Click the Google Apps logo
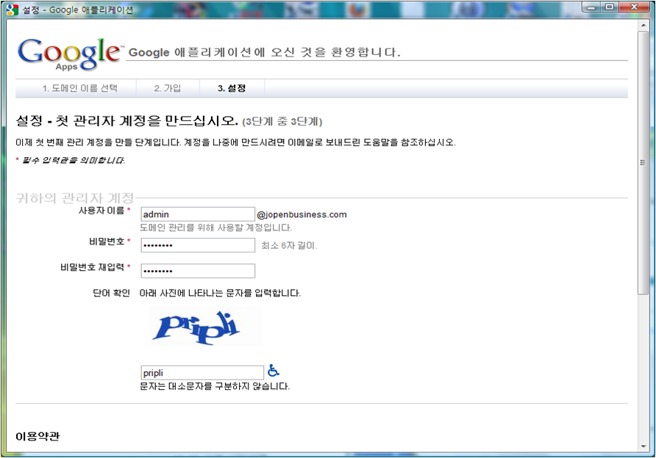The image size is (656, 458). tap(71, 54)
